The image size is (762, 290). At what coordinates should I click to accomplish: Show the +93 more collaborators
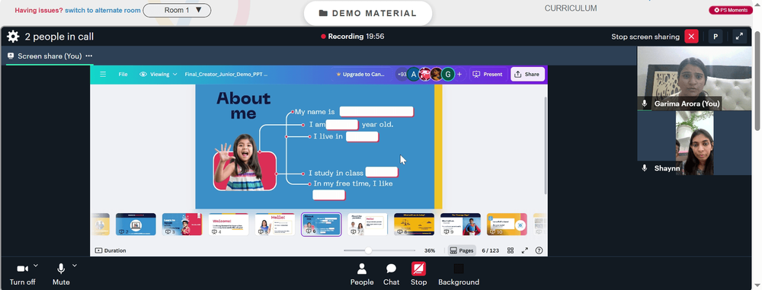(x=402, y=75)
